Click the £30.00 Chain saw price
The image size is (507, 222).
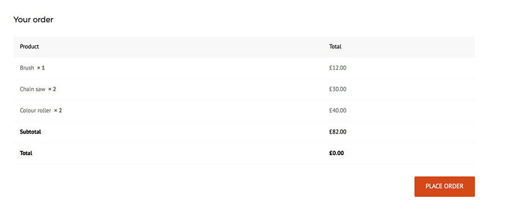tap(337, 89)
